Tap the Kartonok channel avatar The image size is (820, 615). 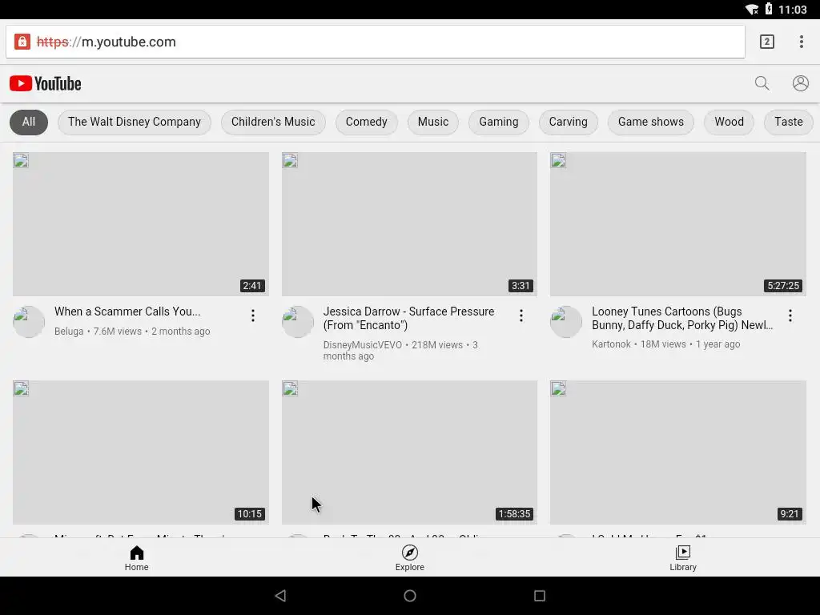pyautogui.click(x=566, y=322)
